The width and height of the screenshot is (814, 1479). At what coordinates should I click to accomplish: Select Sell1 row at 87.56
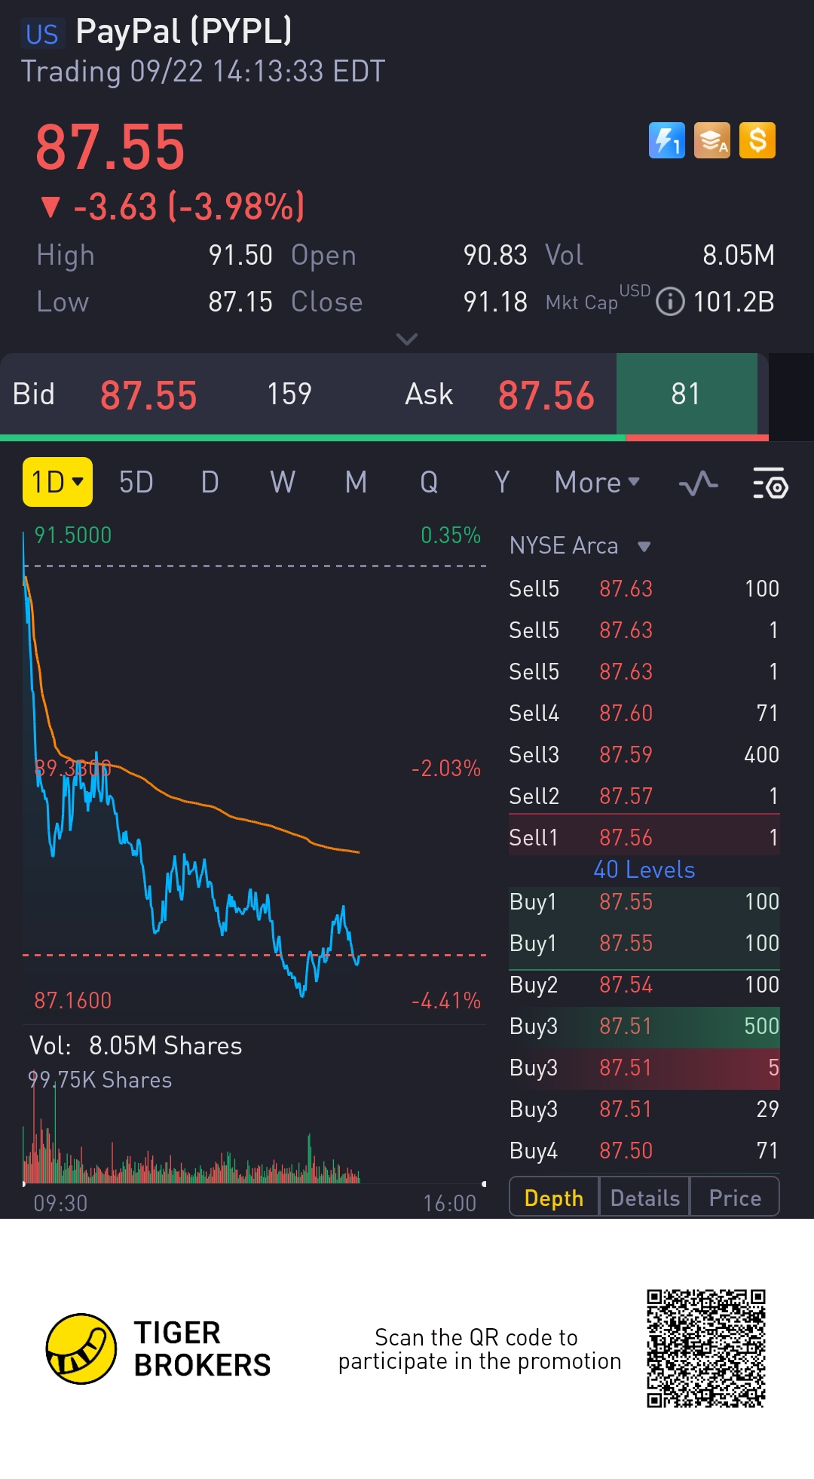(644, 836)
